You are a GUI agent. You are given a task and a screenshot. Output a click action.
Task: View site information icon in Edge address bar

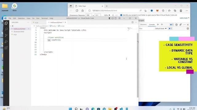pyautogui.click(x=89, y=11)
